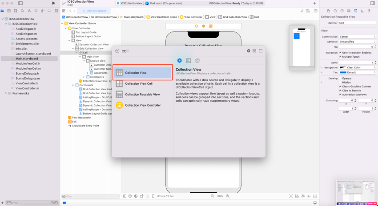Image resolution: width=378 pixels, height=206 pixels.
Task: Open the Report navigator
Action: point(56,11)
